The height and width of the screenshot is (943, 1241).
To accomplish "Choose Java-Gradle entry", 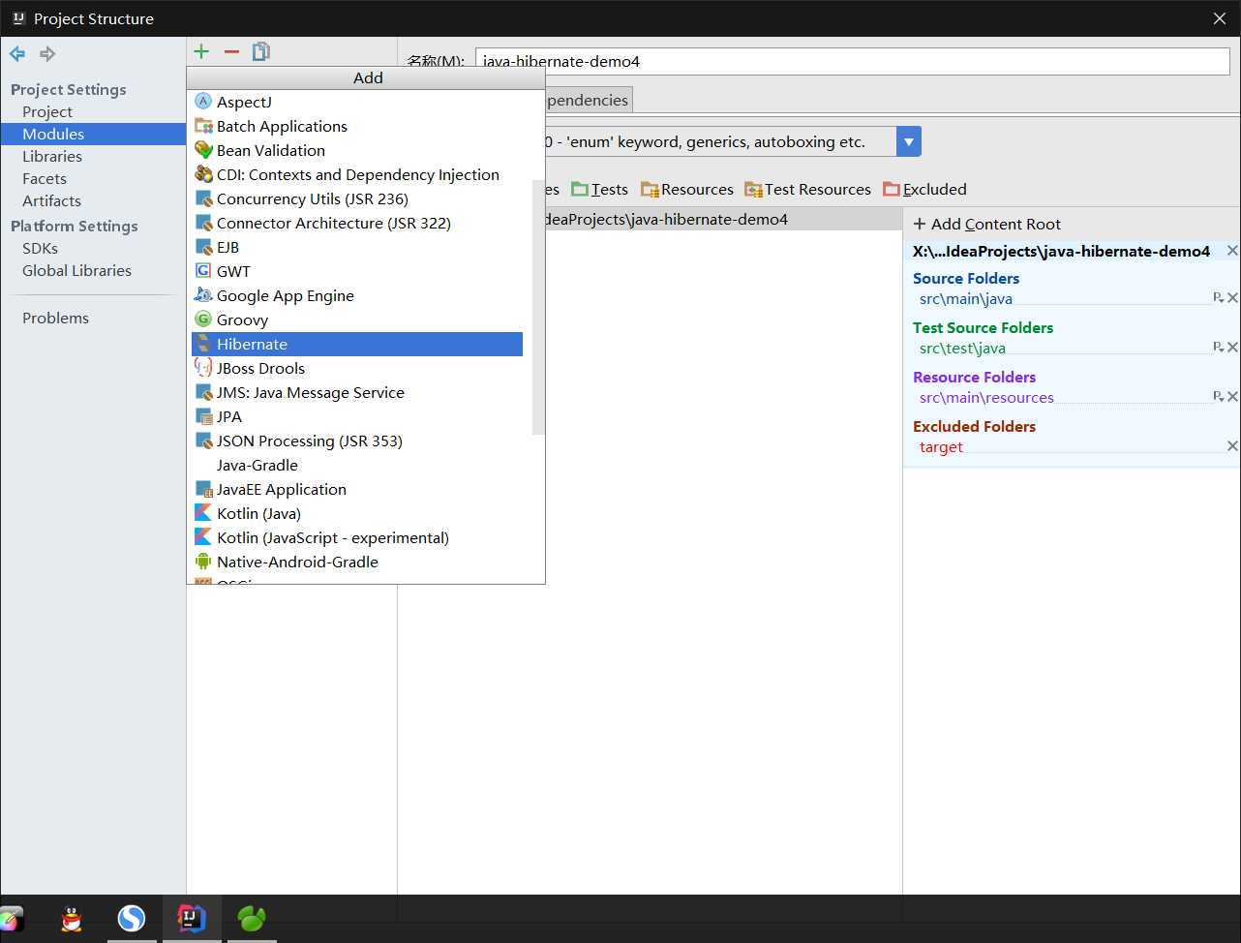I will (x=357, y=465).
